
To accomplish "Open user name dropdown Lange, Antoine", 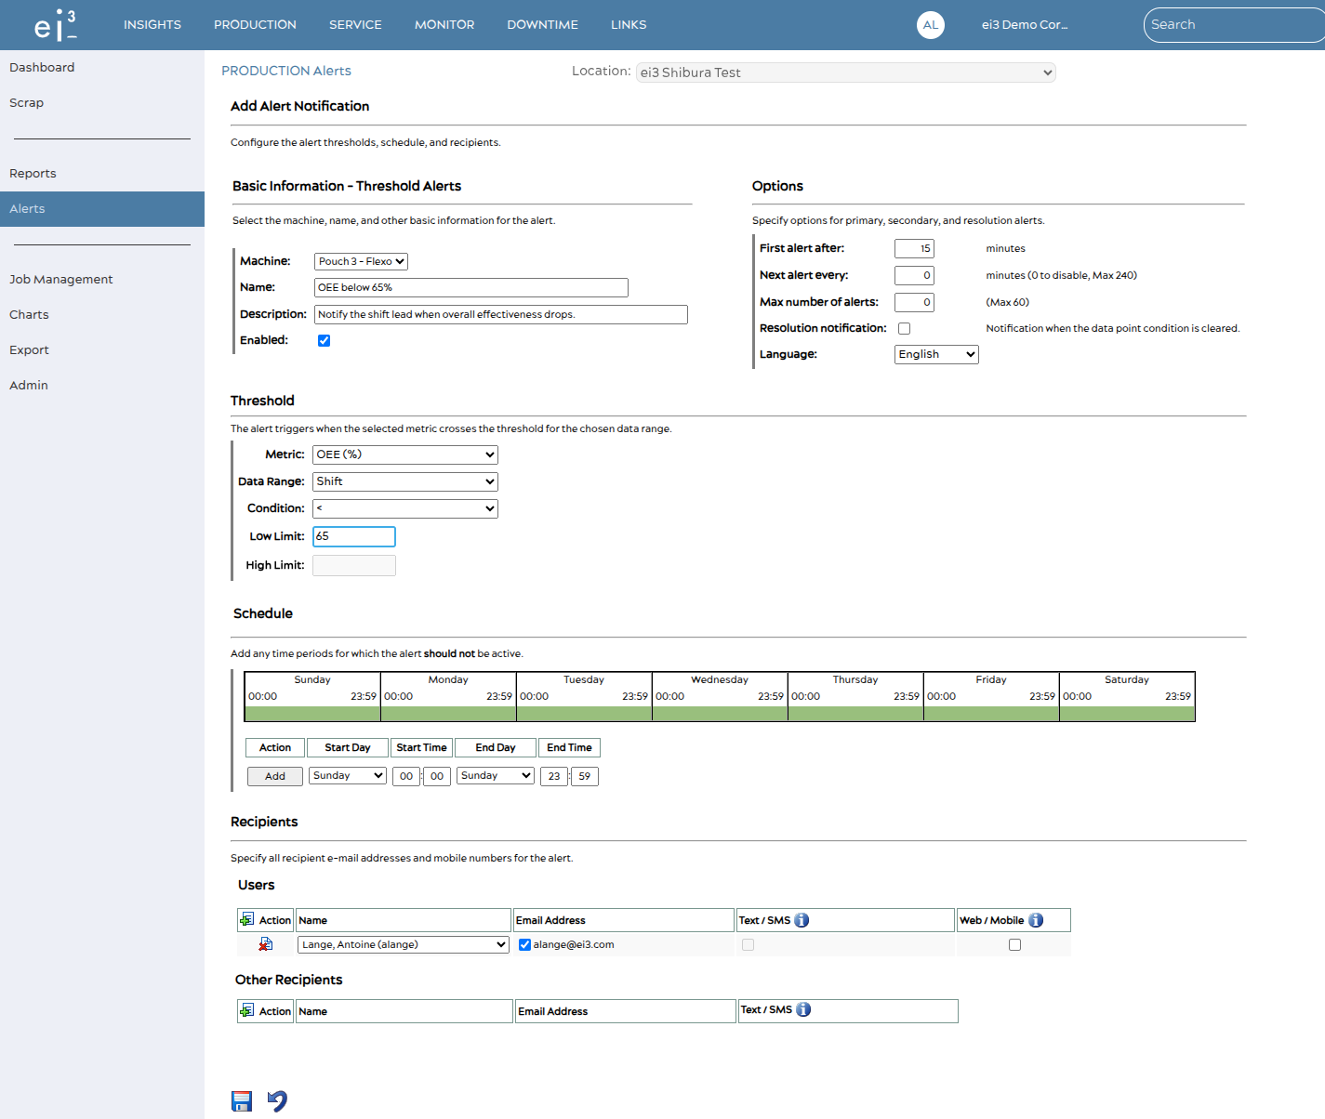I will click(404, 944).
